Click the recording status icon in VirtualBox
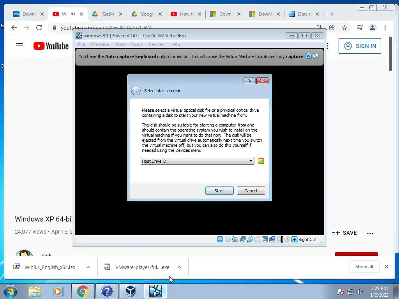Viewport: 399px width, 299px height. click(272, 239)
